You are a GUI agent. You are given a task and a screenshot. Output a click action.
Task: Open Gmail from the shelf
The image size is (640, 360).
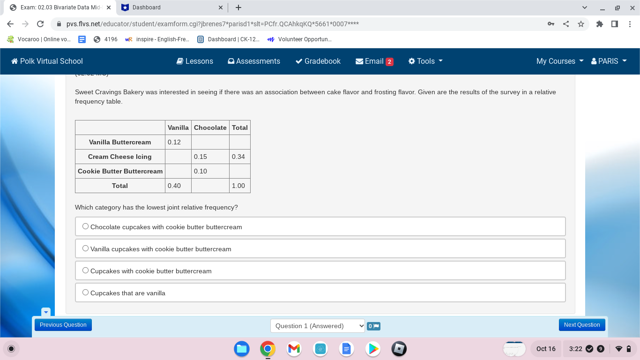click(x=294, y=349)
